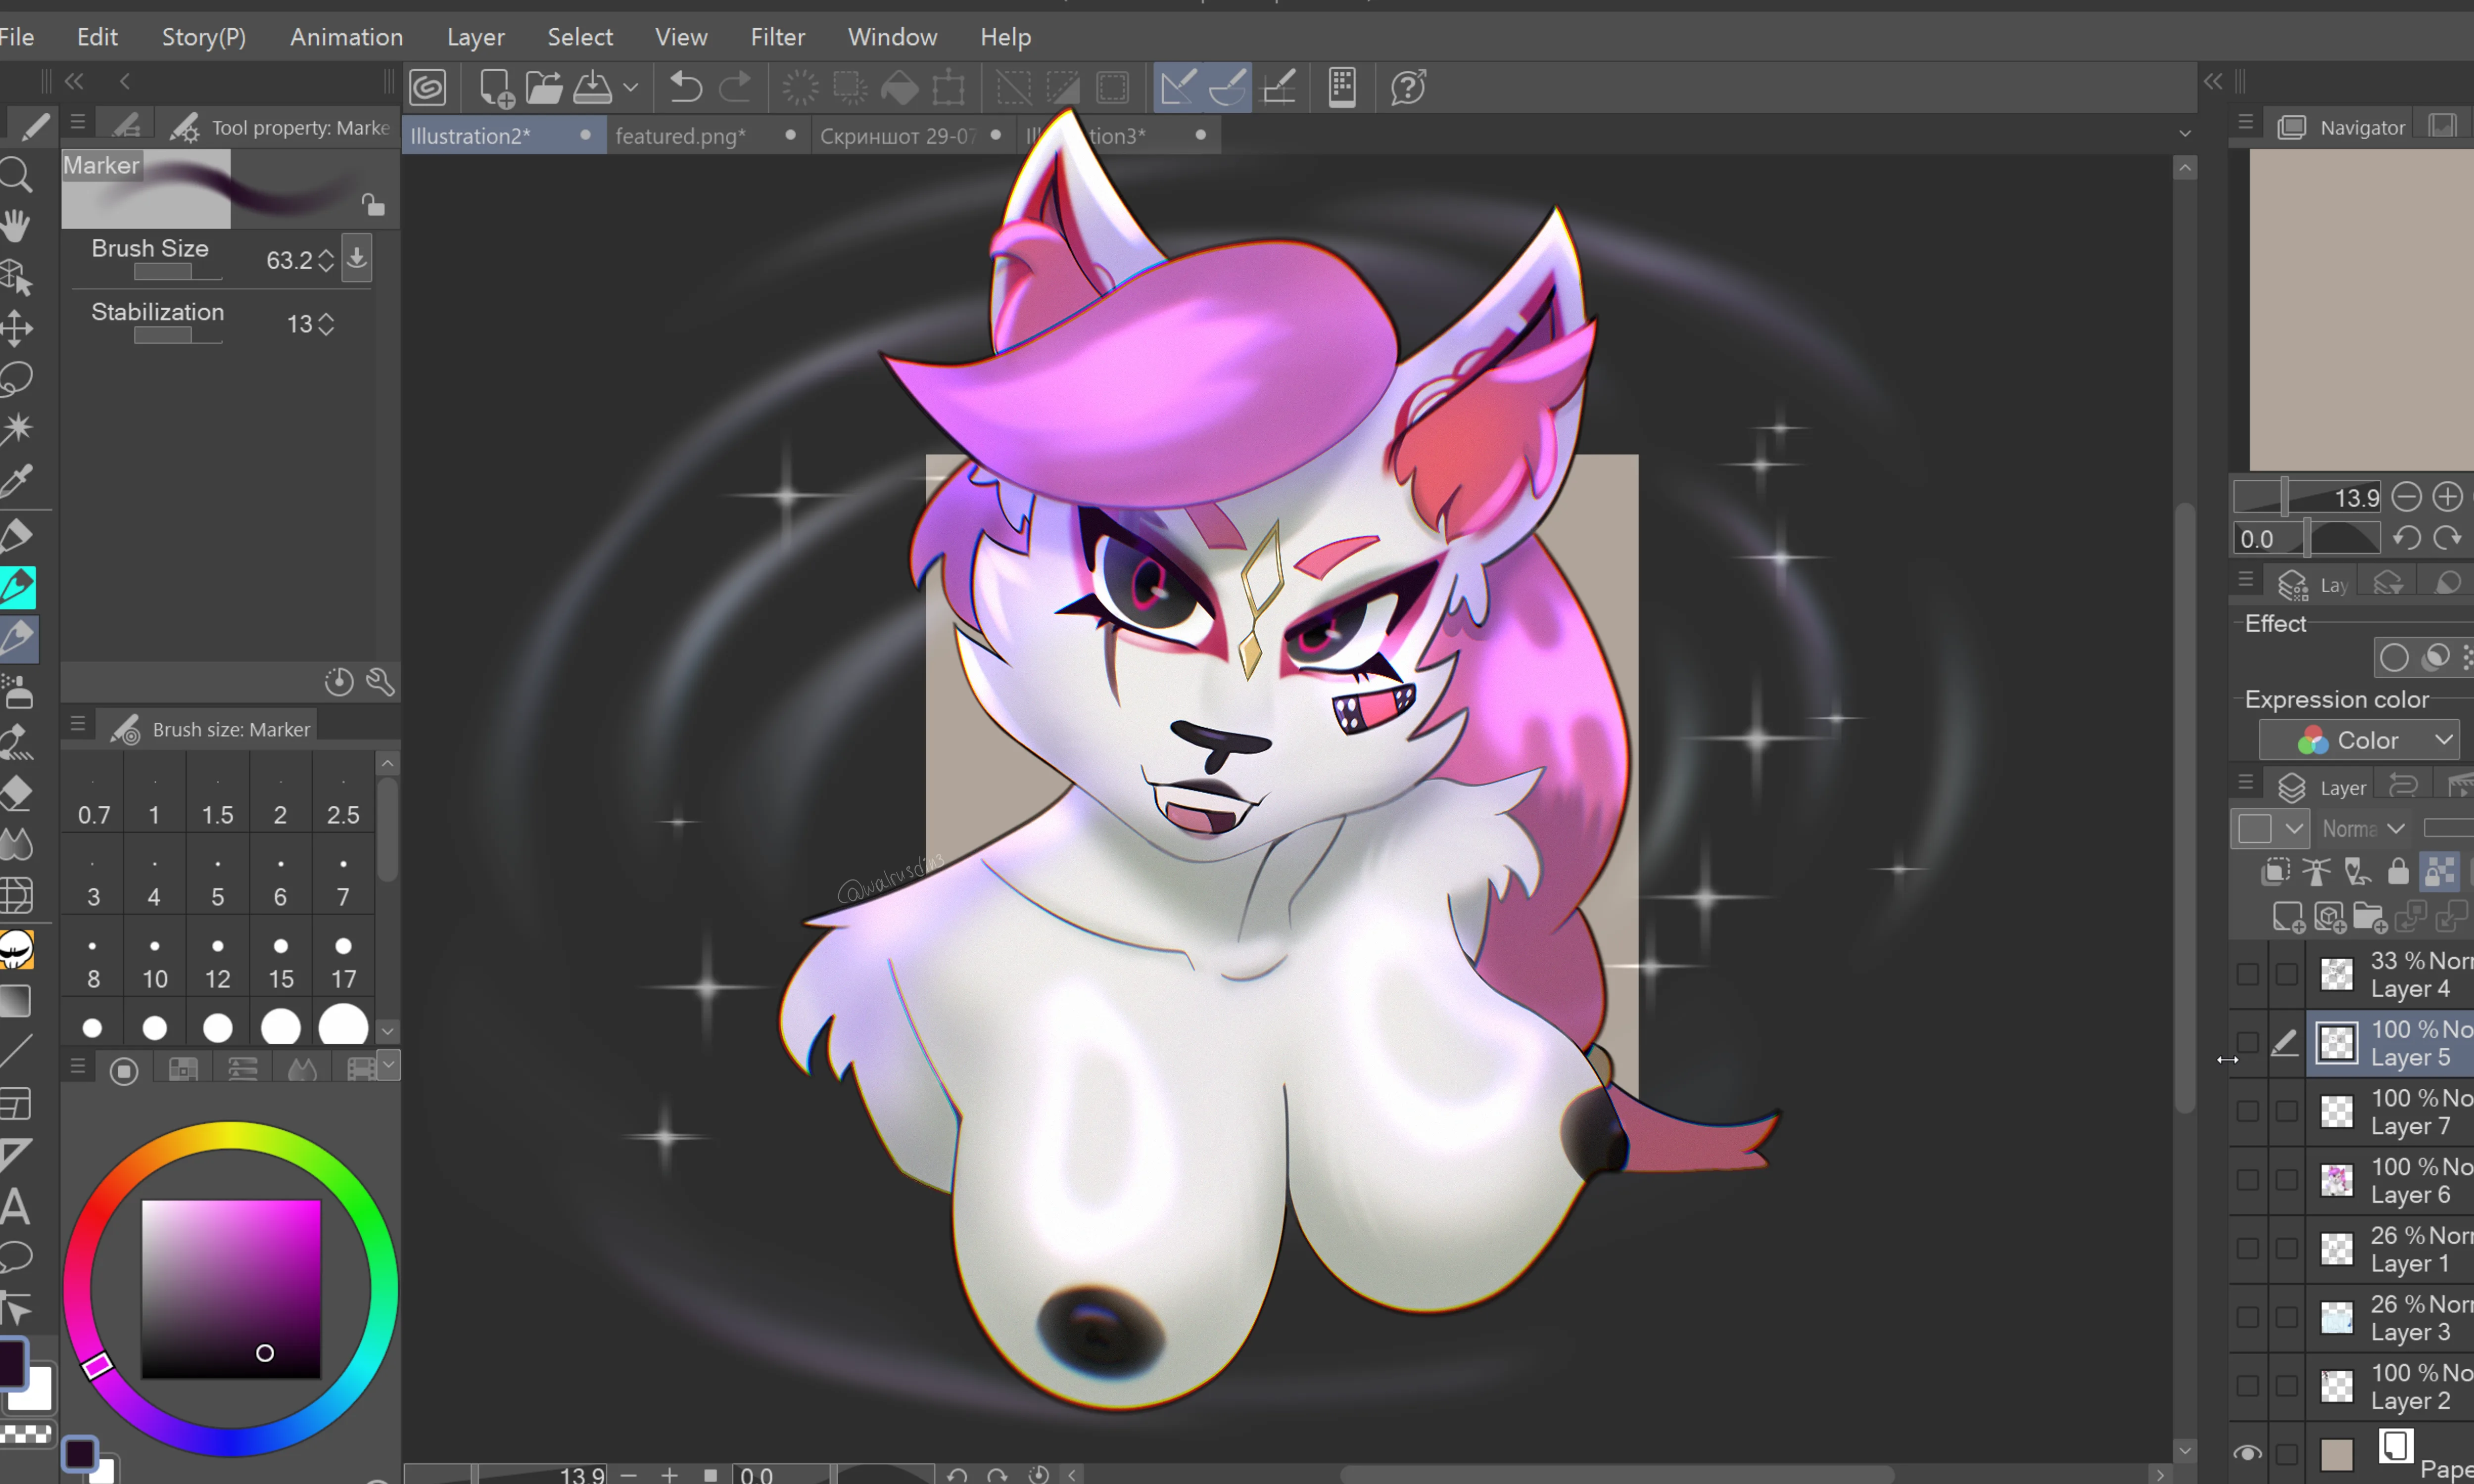
Task: Click the Clip Studio logo icon
Action: [427, 88]
